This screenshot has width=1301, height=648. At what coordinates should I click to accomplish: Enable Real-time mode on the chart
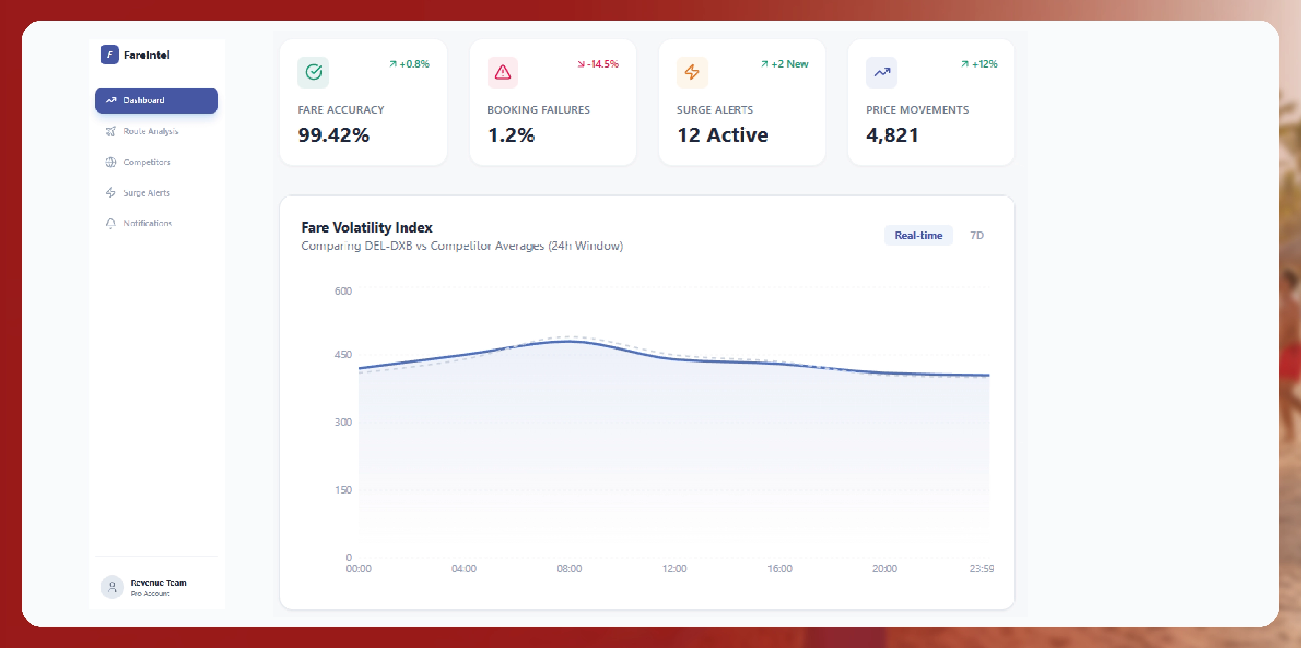click(x=918, y=235)
